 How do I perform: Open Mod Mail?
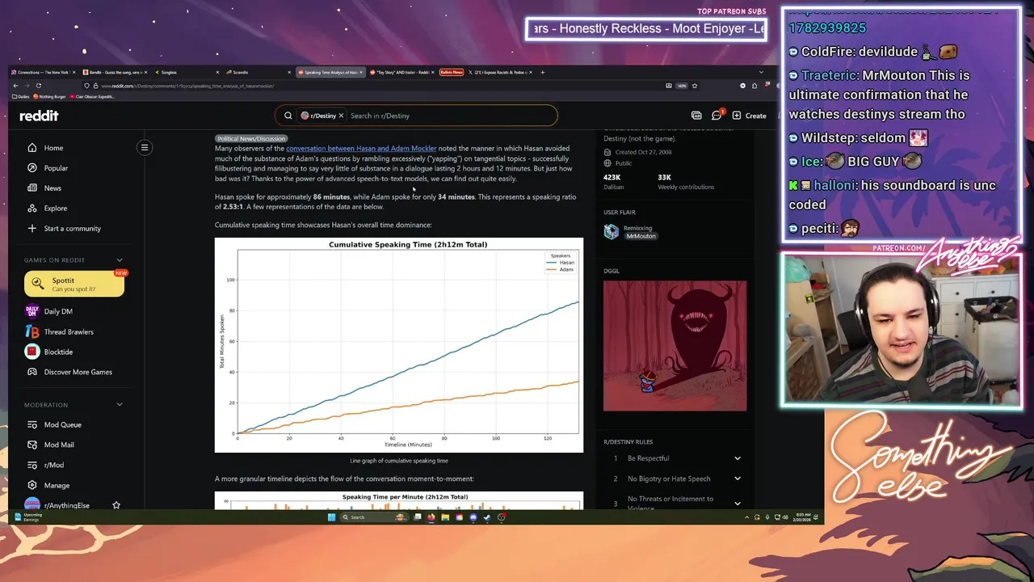(51, 445)
